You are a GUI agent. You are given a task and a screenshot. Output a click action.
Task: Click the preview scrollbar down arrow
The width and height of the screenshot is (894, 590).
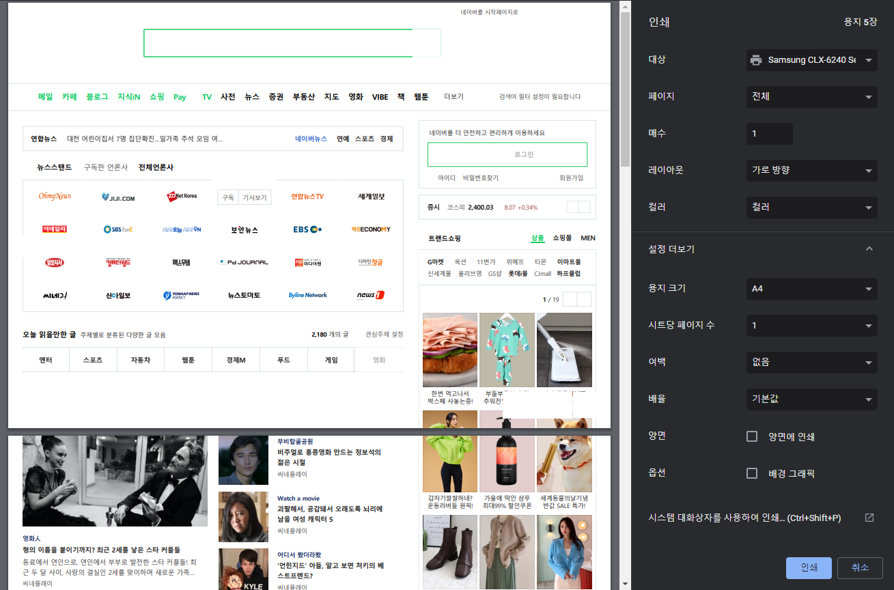pyautogui.click(x=625, y=585)
